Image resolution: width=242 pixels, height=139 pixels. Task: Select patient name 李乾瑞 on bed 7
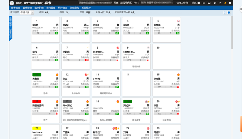coord(66,52)
